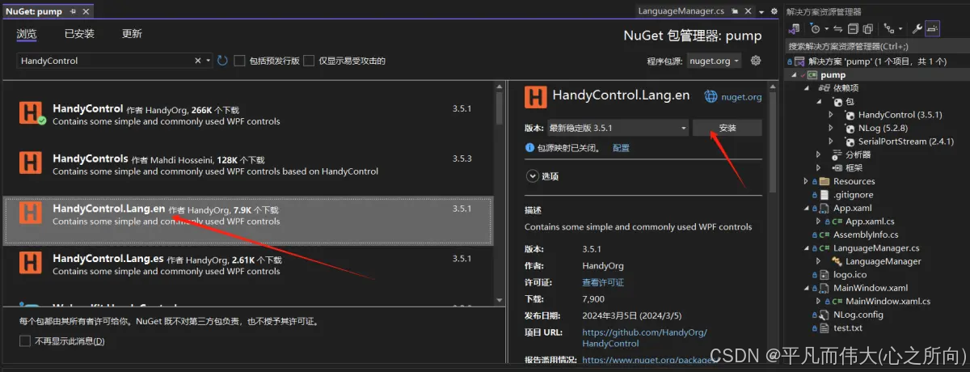Toggle include prerelease checkbox
970x372 pixels.
click(239, 61)
